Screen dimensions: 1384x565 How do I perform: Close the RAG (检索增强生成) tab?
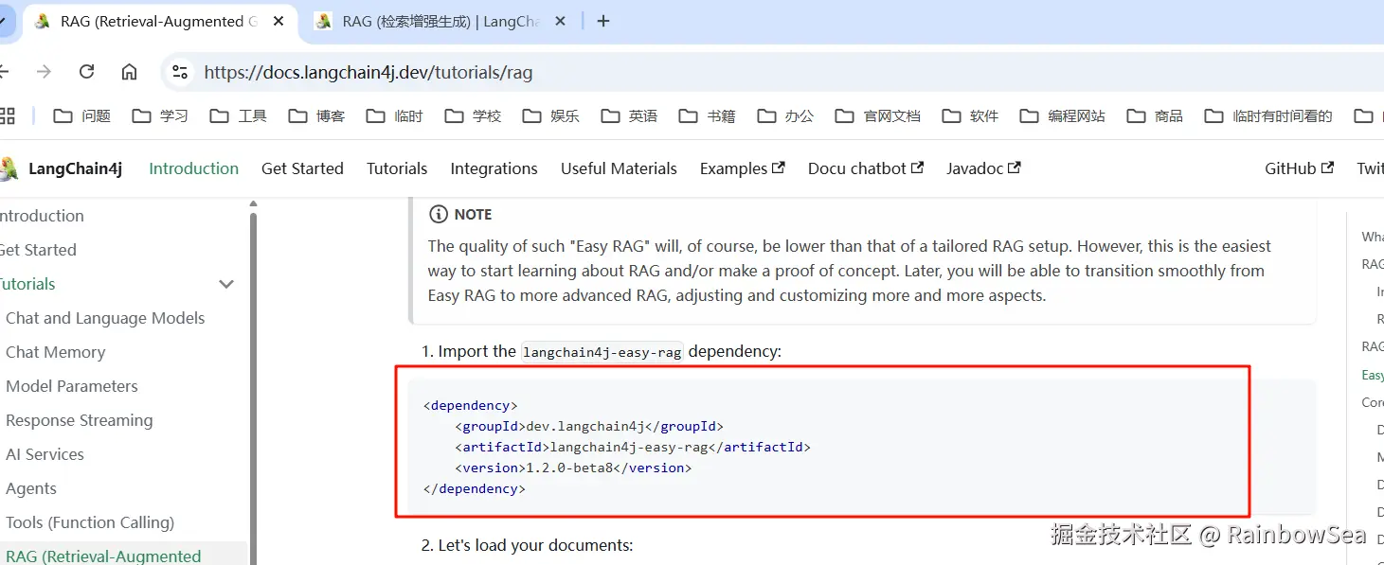coord(561,21)
